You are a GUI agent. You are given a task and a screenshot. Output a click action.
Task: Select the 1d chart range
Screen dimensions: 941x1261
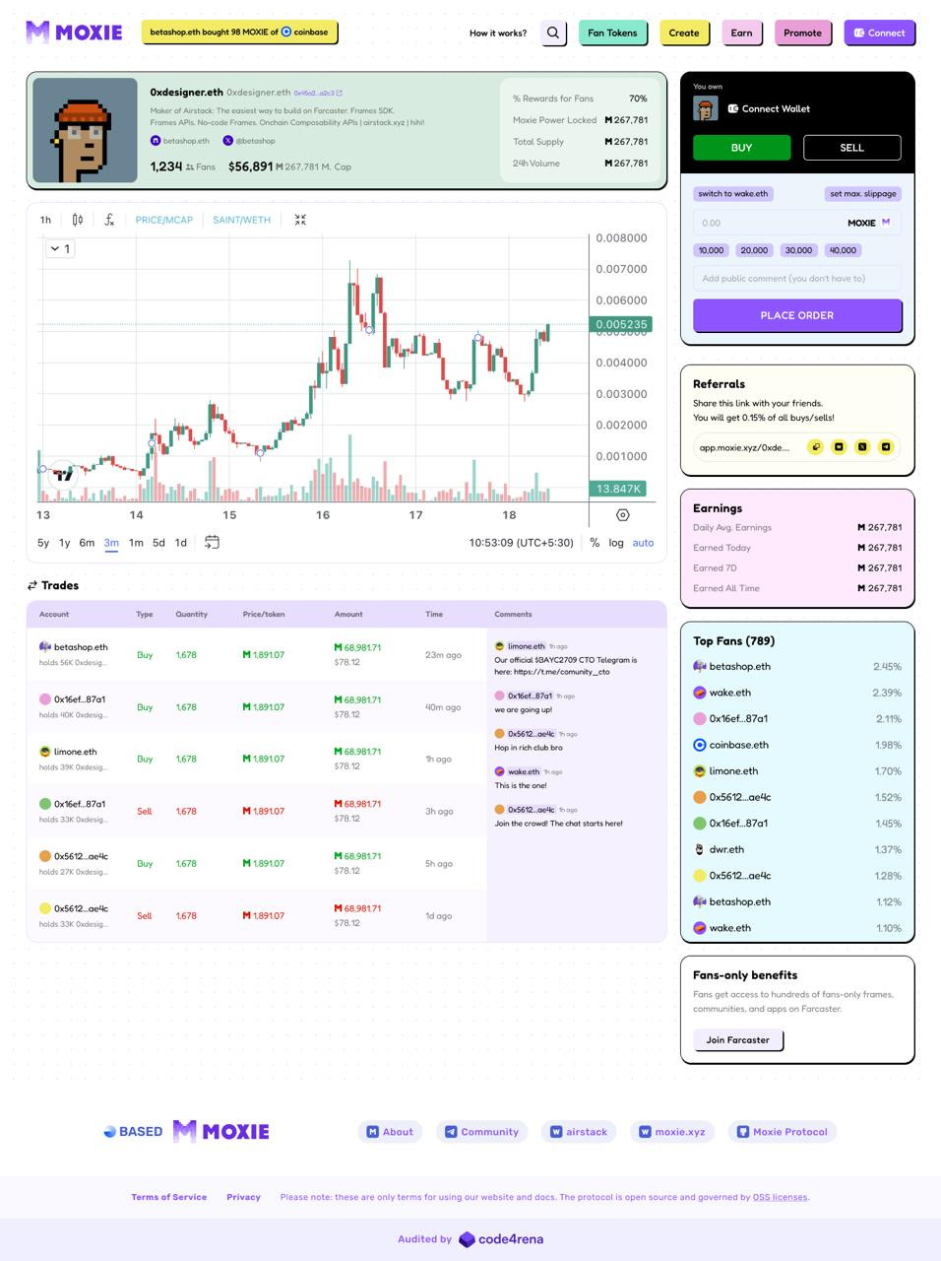click(181, 543)
